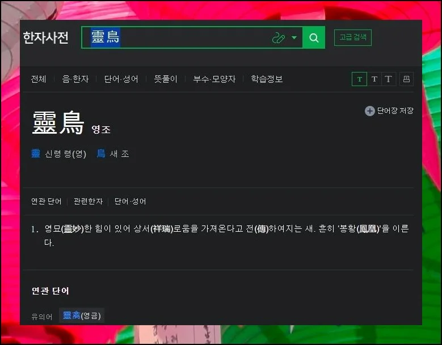Jump to the lower 단어·성어 section tab

pos(130,201)
